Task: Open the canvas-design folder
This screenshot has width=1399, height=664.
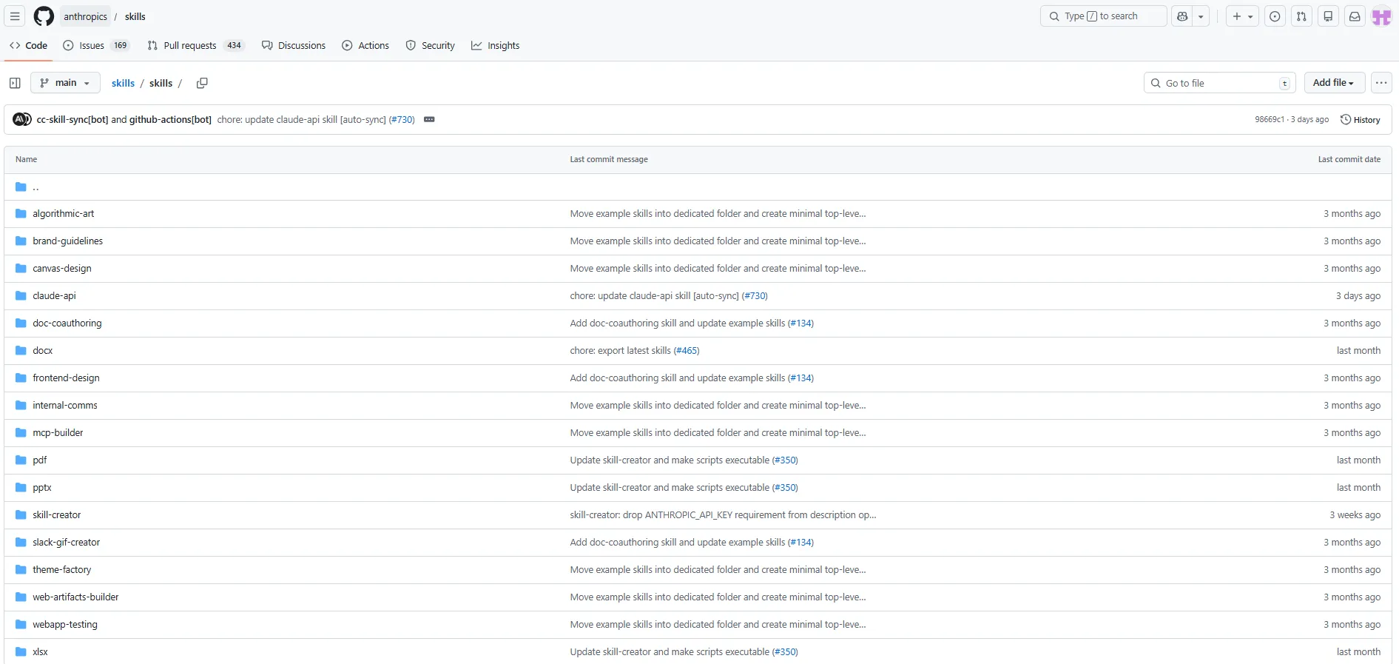Action: [62, 268]
